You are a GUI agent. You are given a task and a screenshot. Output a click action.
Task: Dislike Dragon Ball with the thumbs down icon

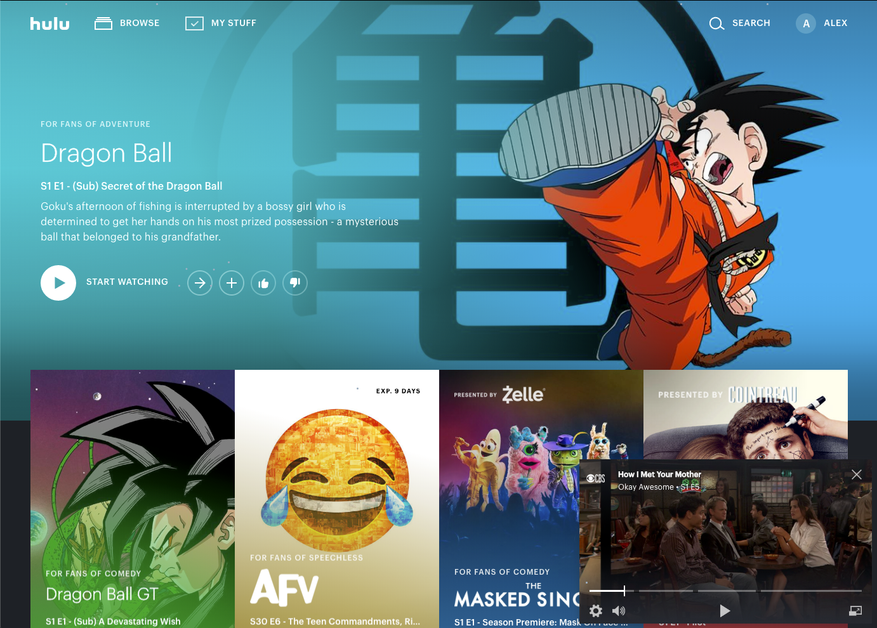pyautogui.click(x=295, y=282)
